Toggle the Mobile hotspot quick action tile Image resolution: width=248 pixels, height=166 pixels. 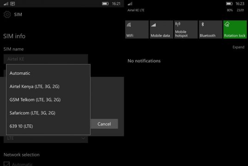click(186, 30)
